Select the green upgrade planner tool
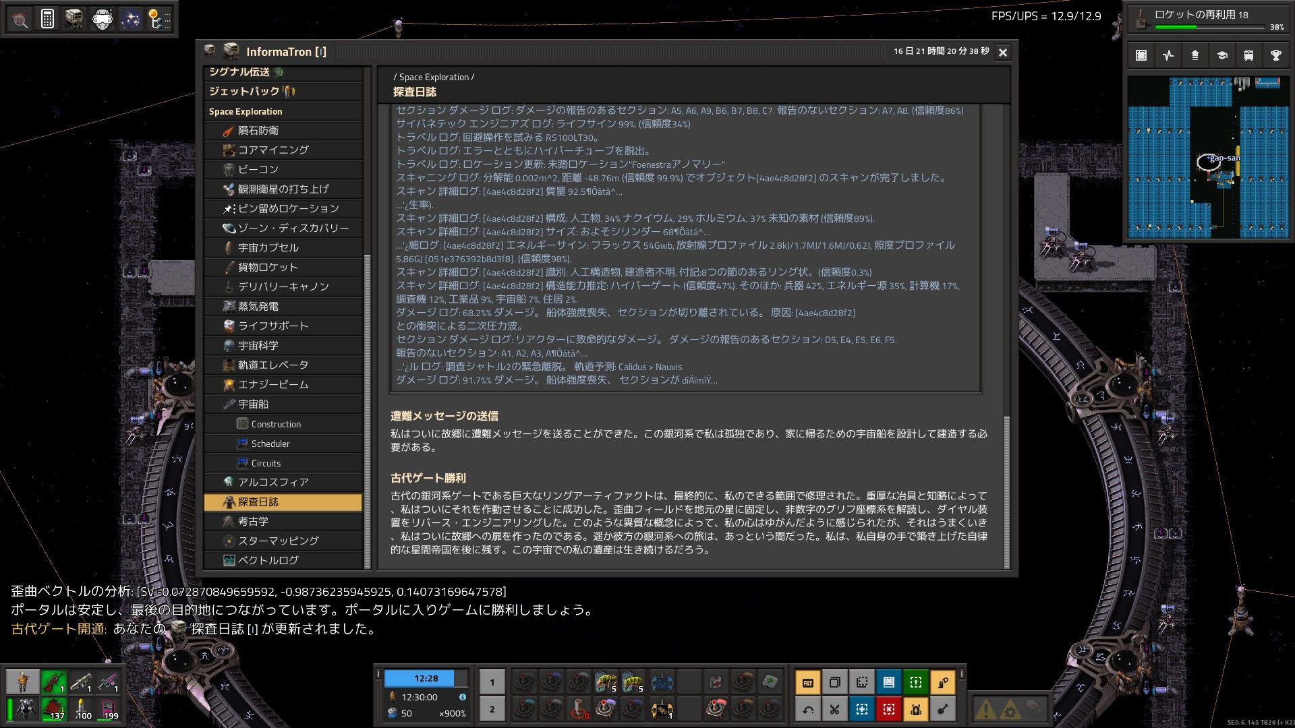 (x=916, y=682)
